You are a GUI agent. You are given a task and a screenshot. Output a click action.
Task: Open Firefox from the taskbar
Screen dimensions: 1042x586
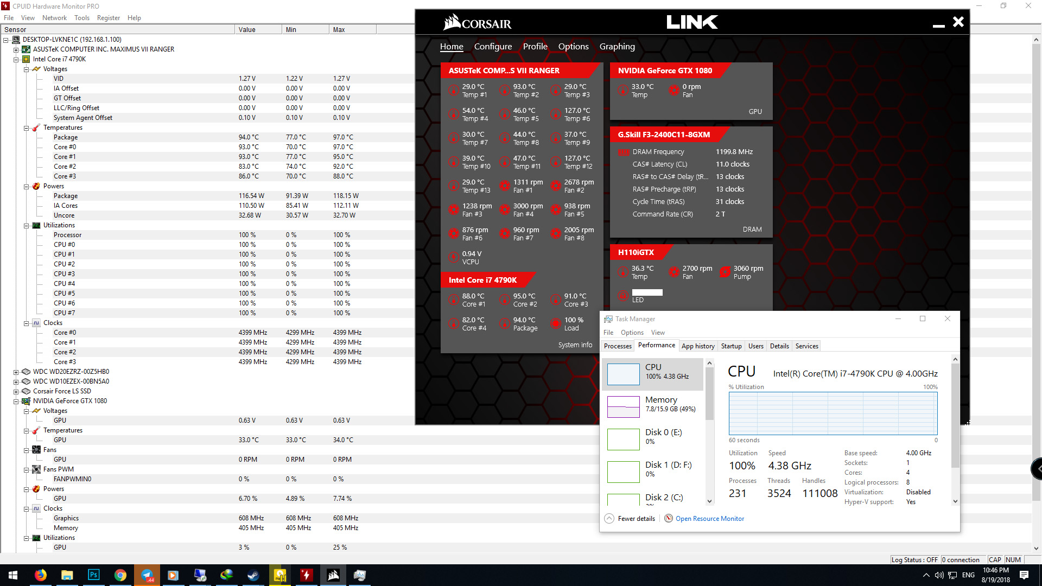tap(41, 575)
